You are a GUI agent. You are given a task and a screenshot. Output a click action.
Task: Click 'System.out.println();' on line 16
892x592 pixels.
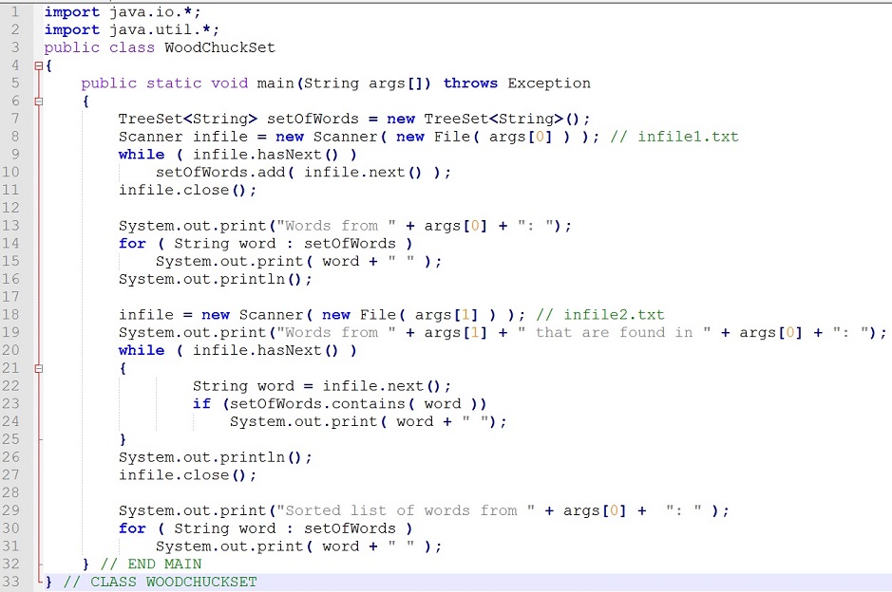(215, 280)
